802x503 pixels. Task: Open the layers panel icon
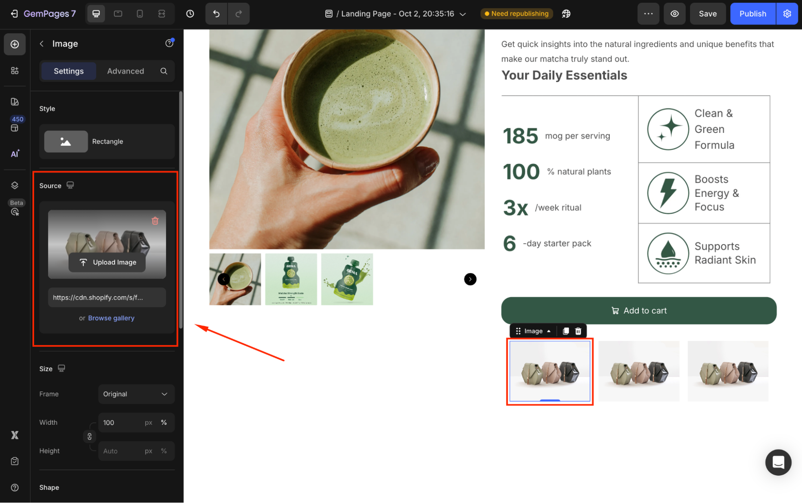click(15, 185)
